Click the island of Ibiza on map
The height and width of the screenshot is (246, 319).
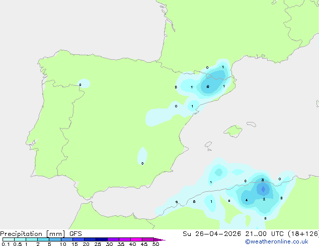pyautogui.click(x=208, y=145)
